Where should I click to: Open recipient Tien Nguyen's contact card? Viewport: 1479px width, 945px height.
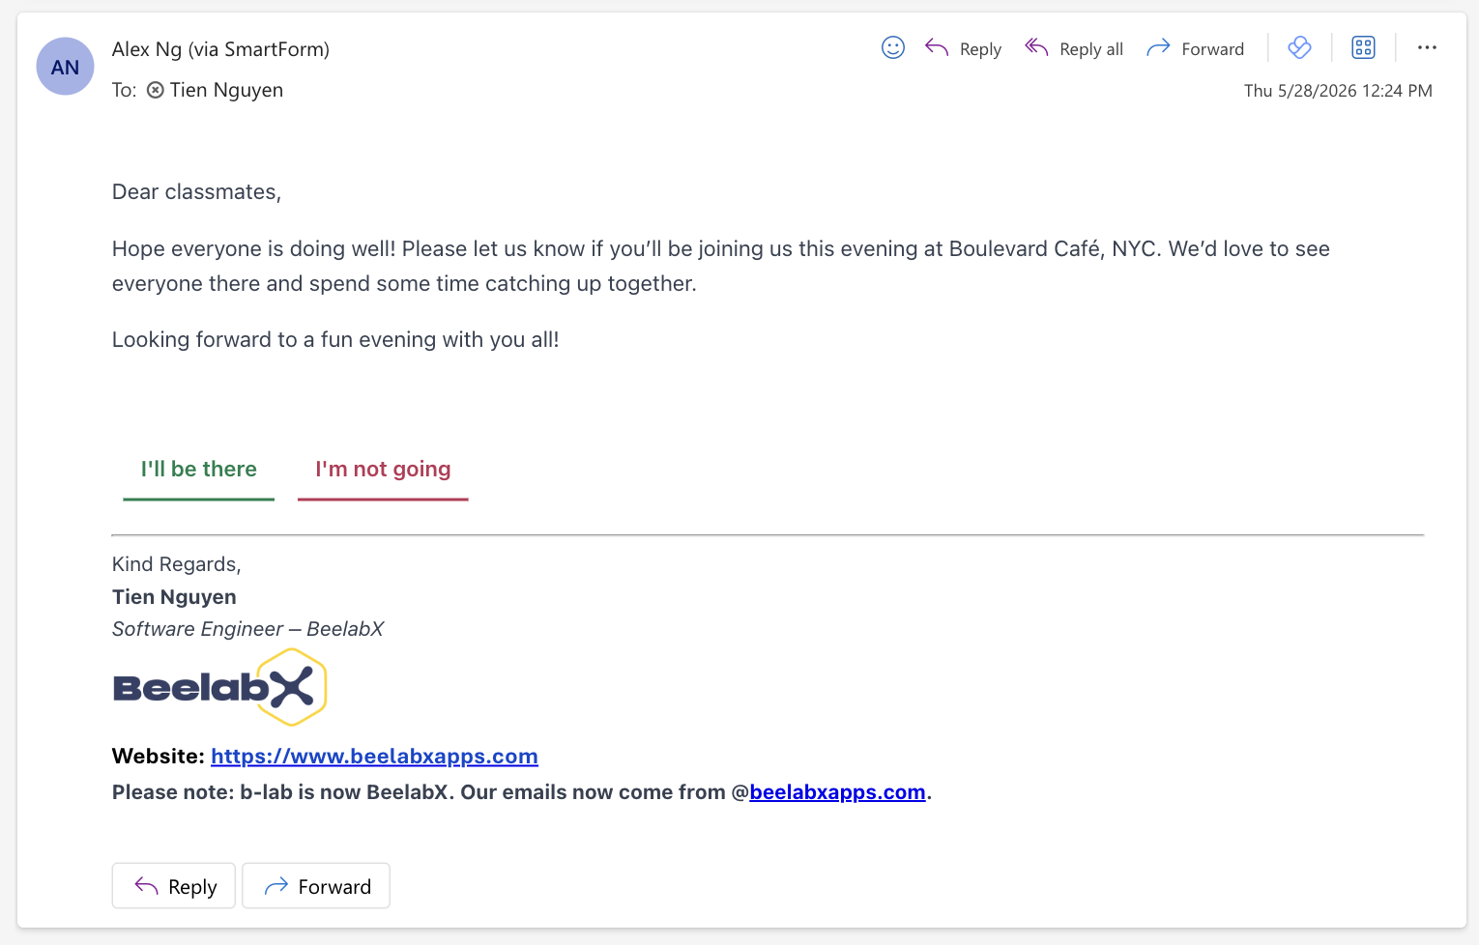pos(226,90)
